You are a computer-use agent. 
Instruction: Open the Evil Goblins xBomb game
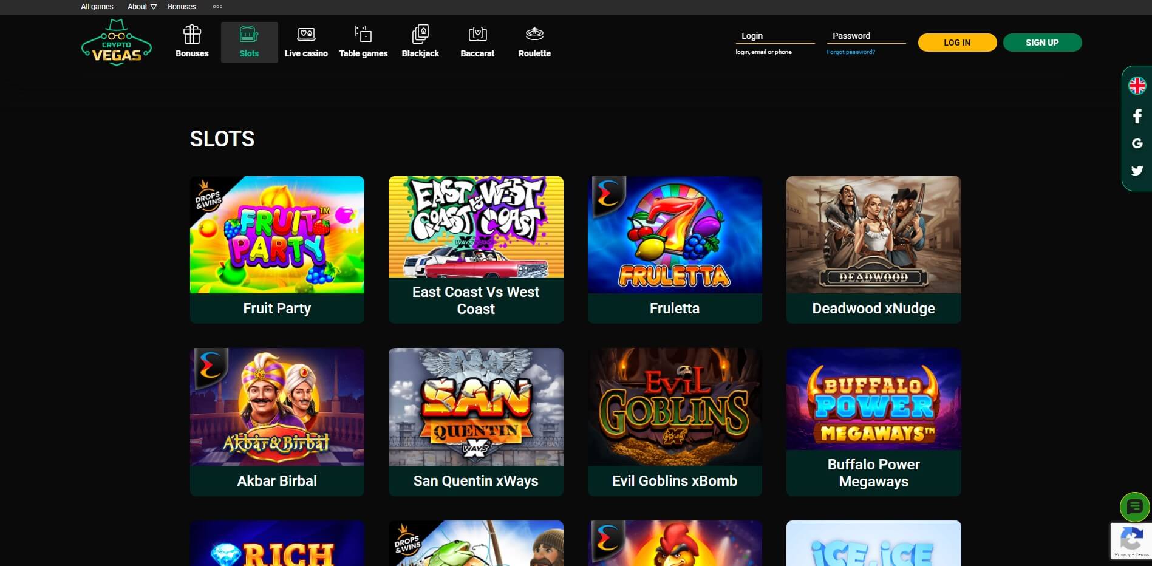pos(675,421)
